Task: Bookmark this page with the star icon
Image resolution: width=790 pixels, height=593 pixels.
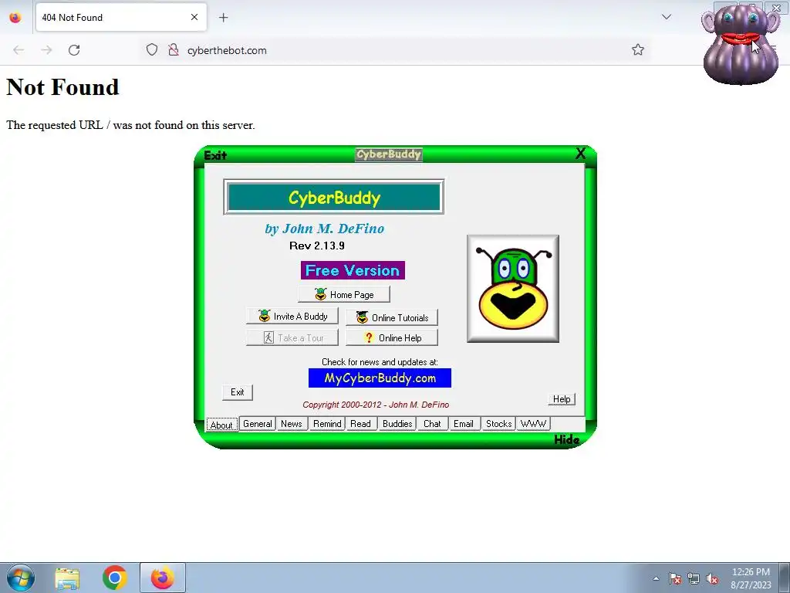Action: tap(638, 49)
